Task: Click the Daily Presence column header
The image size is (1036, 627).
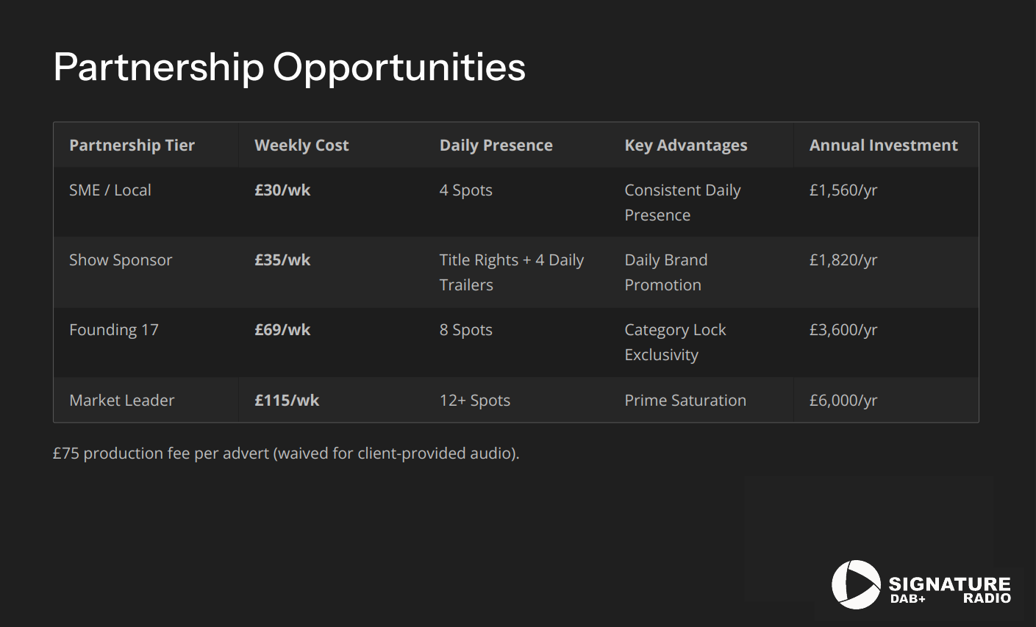Action: click(496, 146)
